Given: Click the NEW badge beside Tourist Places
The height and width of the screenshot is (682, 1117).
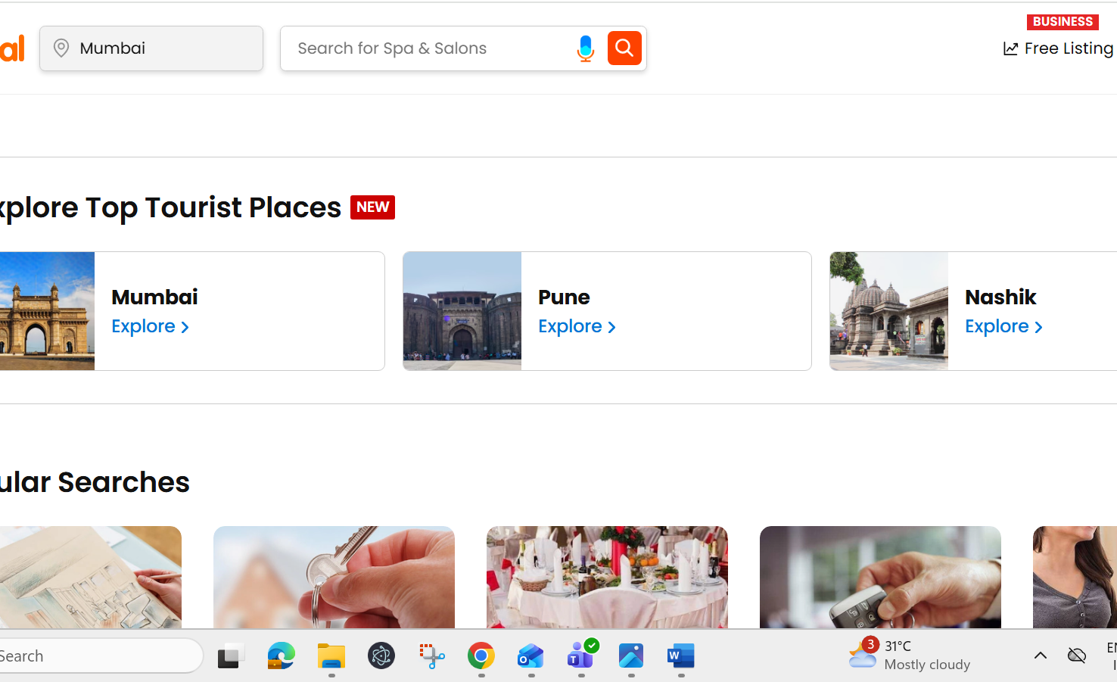Looking at the screenshot, I should point(372,207).
